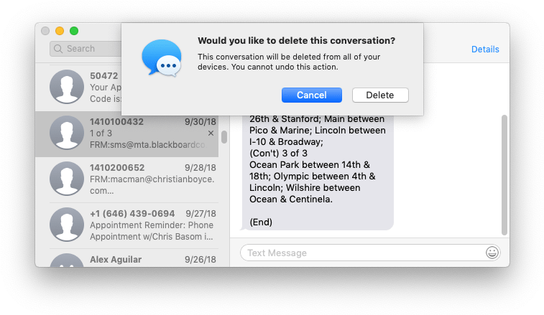Click the avatar of the 50472 conversation

(x=67, y=87)
